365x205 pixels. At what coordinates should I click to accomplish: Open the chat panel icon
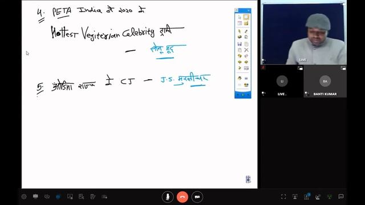[341, 196]
